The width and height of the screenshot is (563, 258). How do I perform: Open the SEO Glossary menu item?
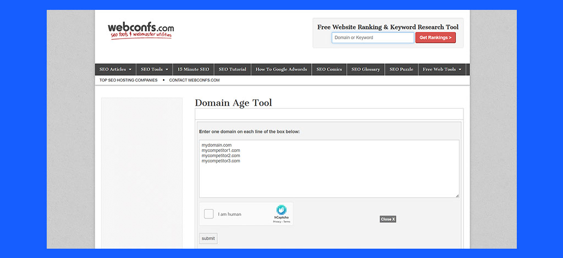tap(366, 70)
